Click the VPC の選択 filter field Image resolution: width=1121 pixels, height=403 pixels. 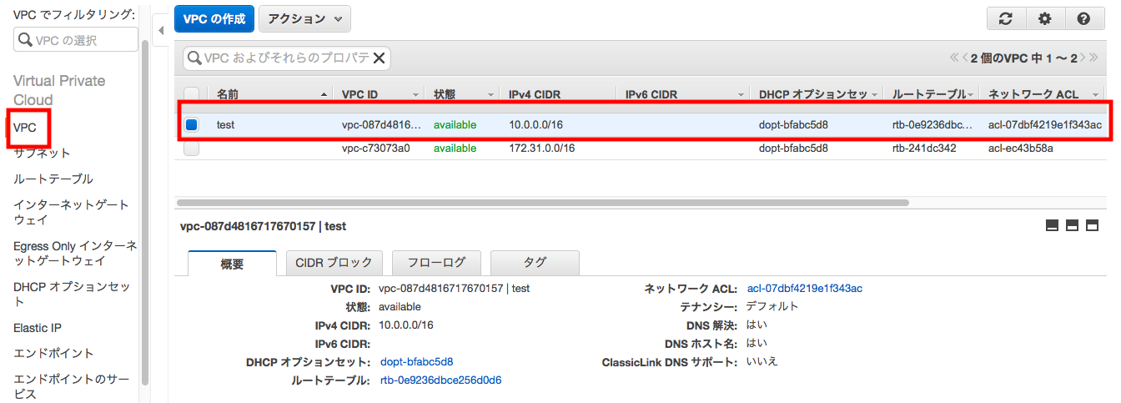pyautogui.click(x=76, y=39)
